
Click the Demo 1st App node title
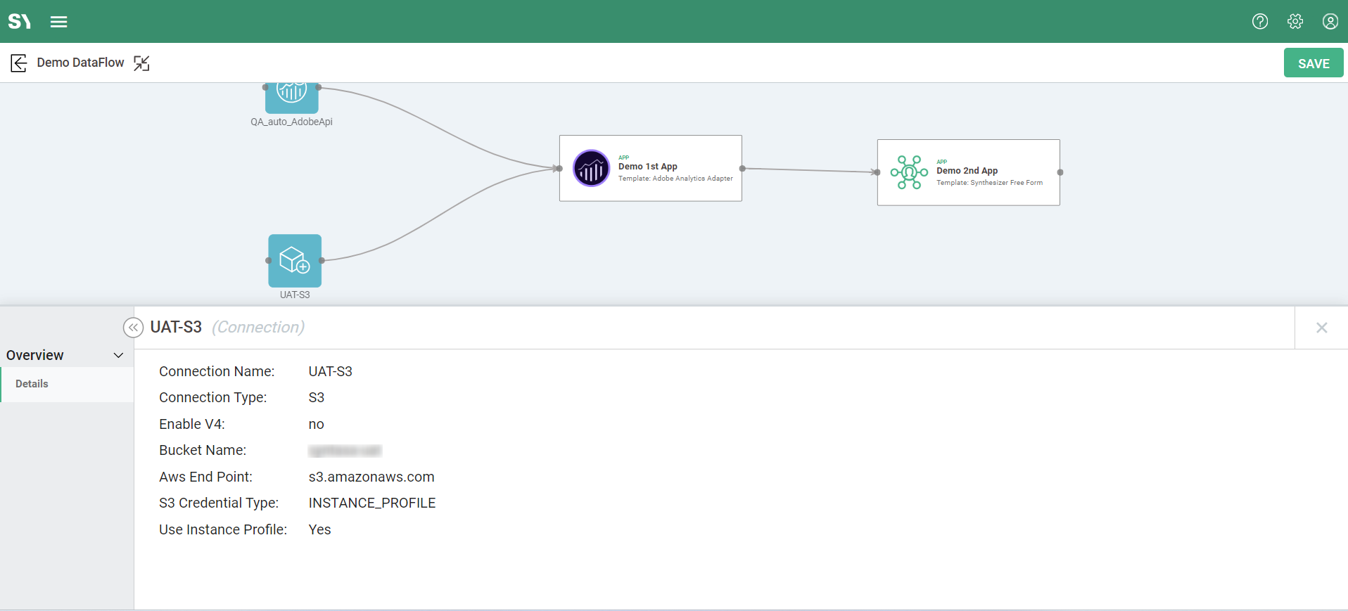(647, 167)
